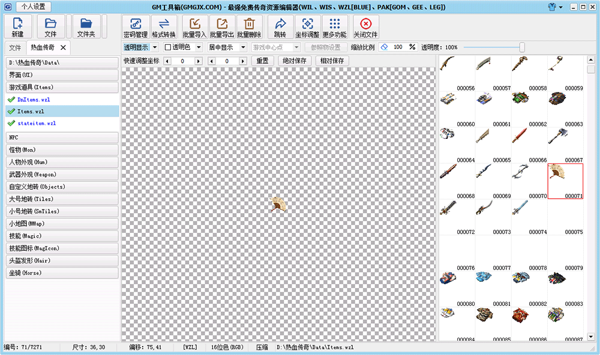
Task: Click the 绝对保存 button
Action: [294, 61]
